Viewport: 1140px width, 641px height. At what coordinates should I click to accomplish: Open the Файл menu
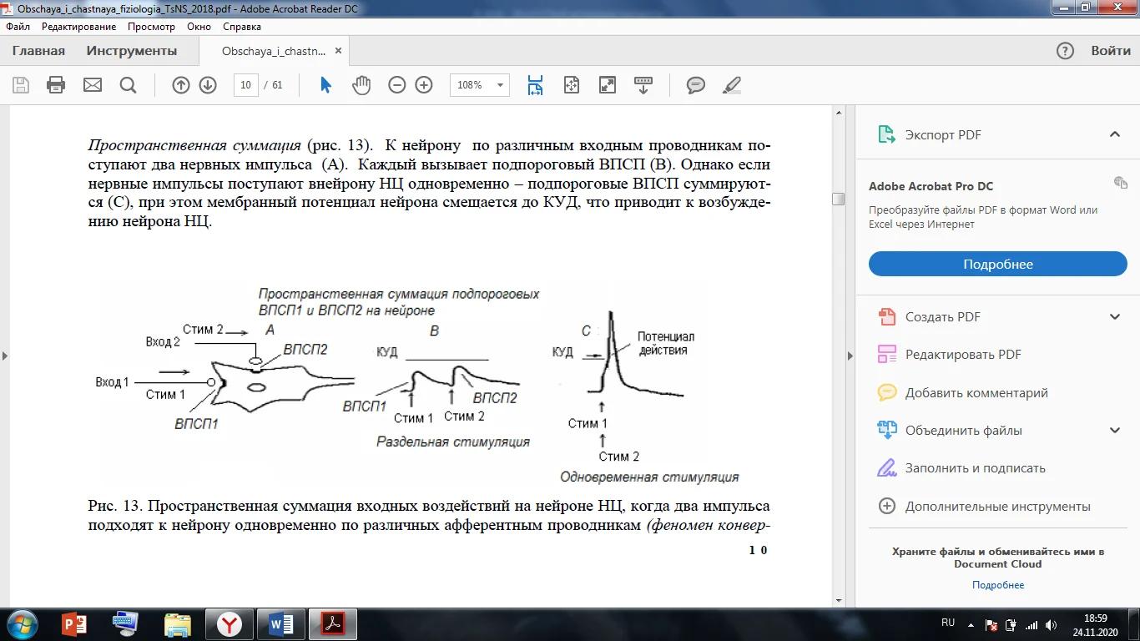point(18,27)
